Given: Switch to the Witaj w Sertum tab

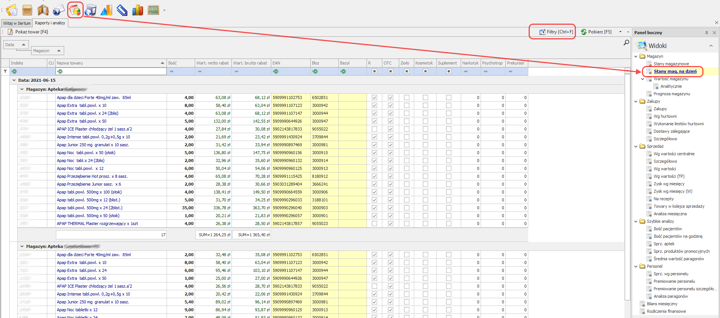Looking at the screenshot, I should 17,23.
